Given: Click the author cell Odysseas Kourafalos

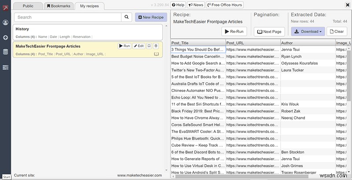Looking at the screenshot, I should point(308,63).
